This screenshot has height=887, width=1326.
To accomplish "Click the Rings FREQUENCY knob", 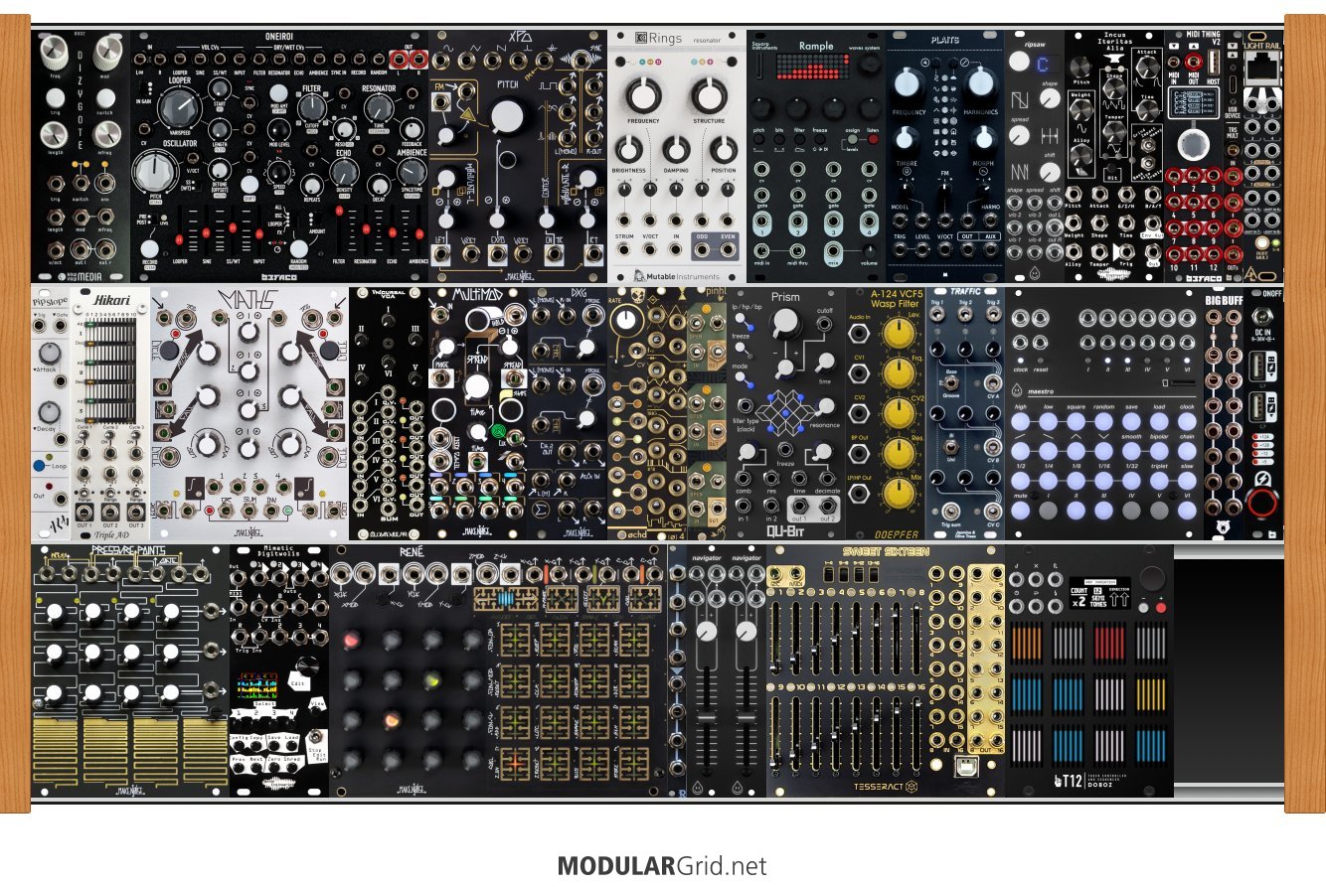I will tap(643, 94).
